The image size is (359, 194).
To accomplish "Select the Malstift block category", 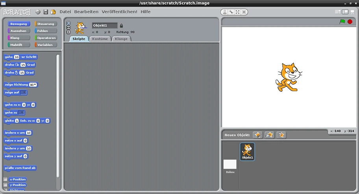I will (19, 45).
